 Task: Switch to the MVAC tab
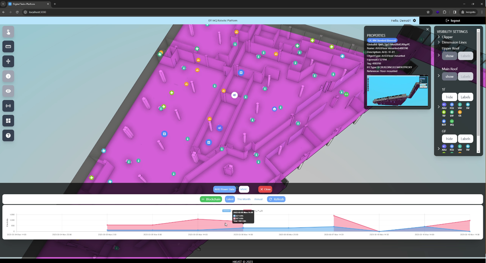[244, 189]
